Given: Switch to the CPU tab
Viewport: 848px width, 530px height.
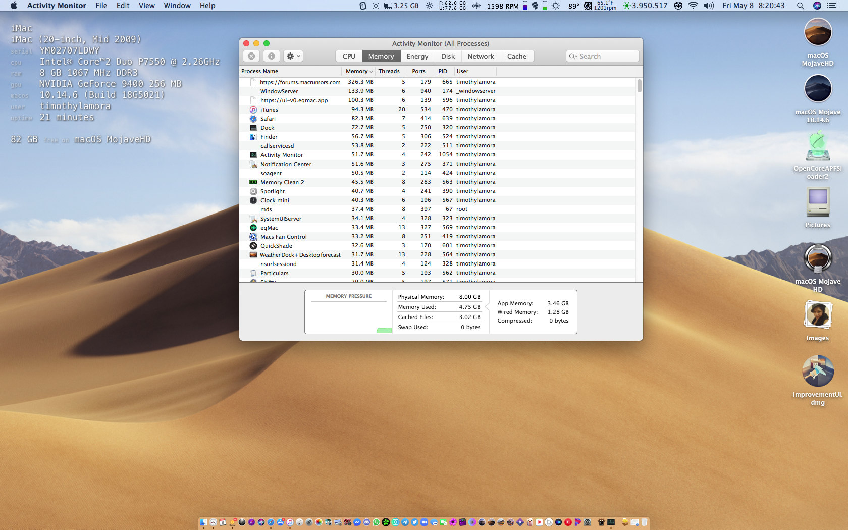Looking at the screenshot, I should [349, 56].
